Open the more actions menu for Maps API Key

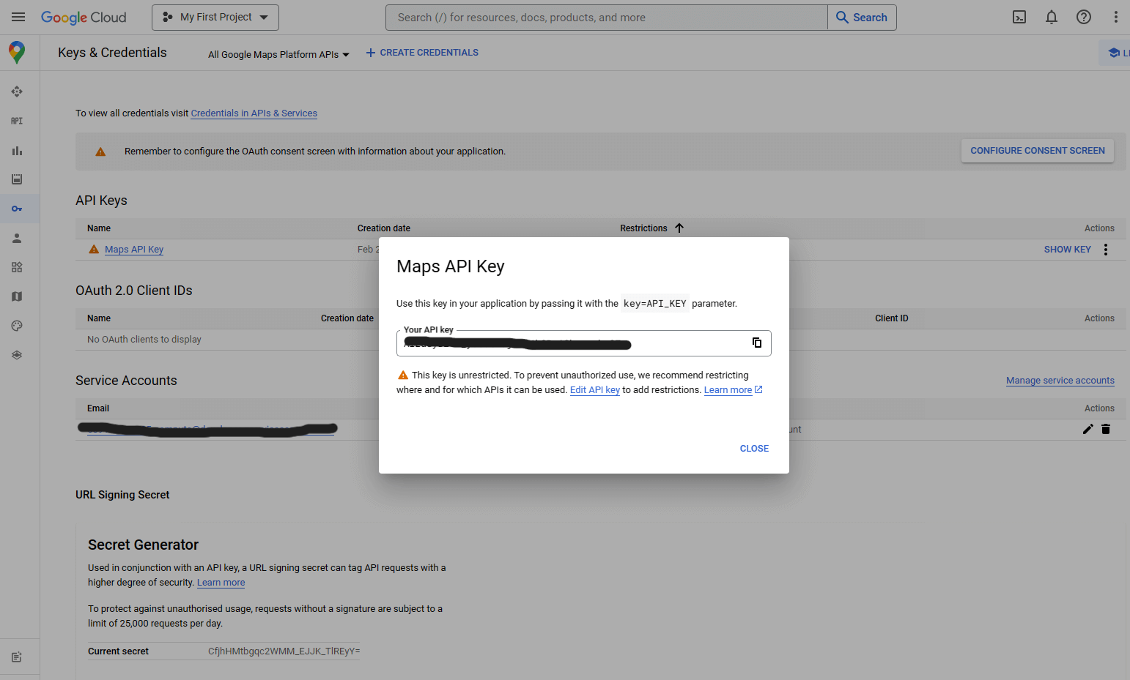pyautogui.click(x=1106, y=249)
